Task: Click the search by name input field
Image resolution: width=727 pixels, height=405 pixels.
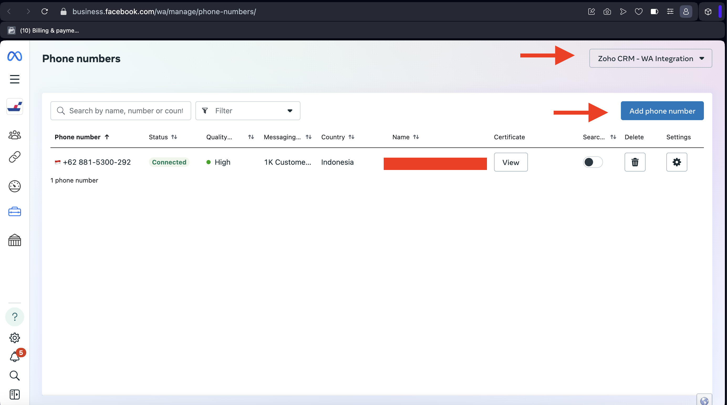Action: click(x=126, y=111)
